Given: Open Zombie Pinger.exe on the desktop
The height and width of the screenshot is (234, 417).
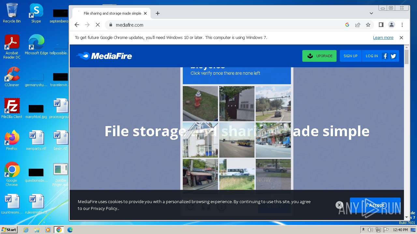Looking at the screenshot, I should pos(61,174).
